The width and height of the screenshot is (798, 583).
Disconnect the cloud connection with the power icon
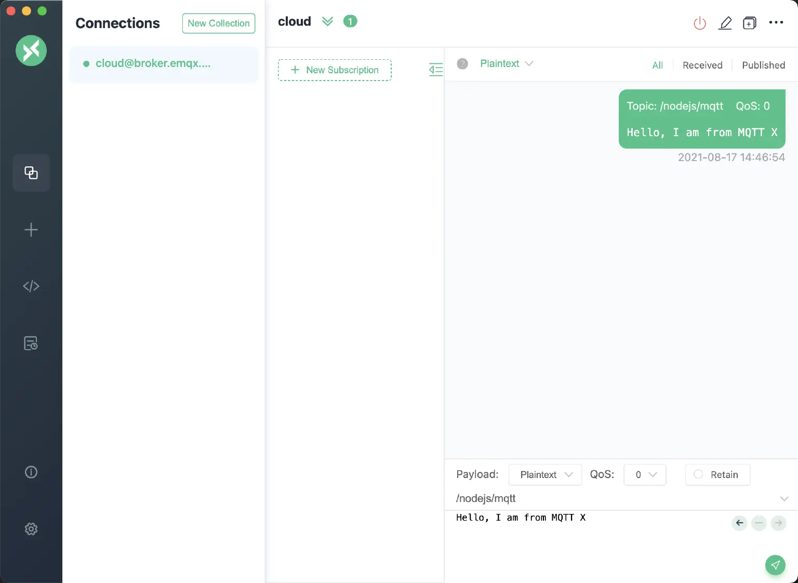click(x=699, y=23)
